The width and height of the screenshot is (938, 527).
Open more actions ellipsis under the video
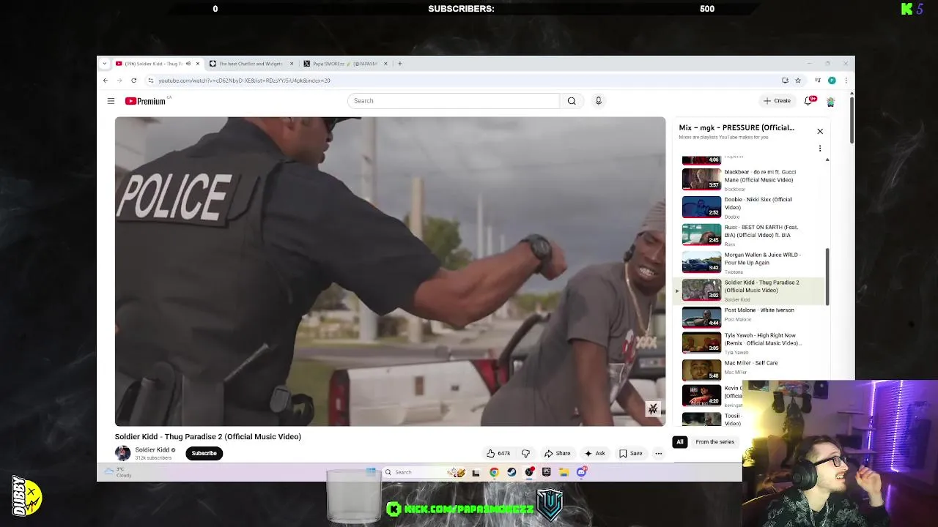658,453
